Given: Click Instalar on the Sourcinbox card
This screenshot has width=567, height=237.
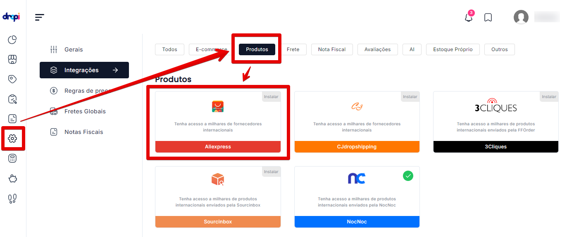Looking at the screenshot, I should 271,171.
